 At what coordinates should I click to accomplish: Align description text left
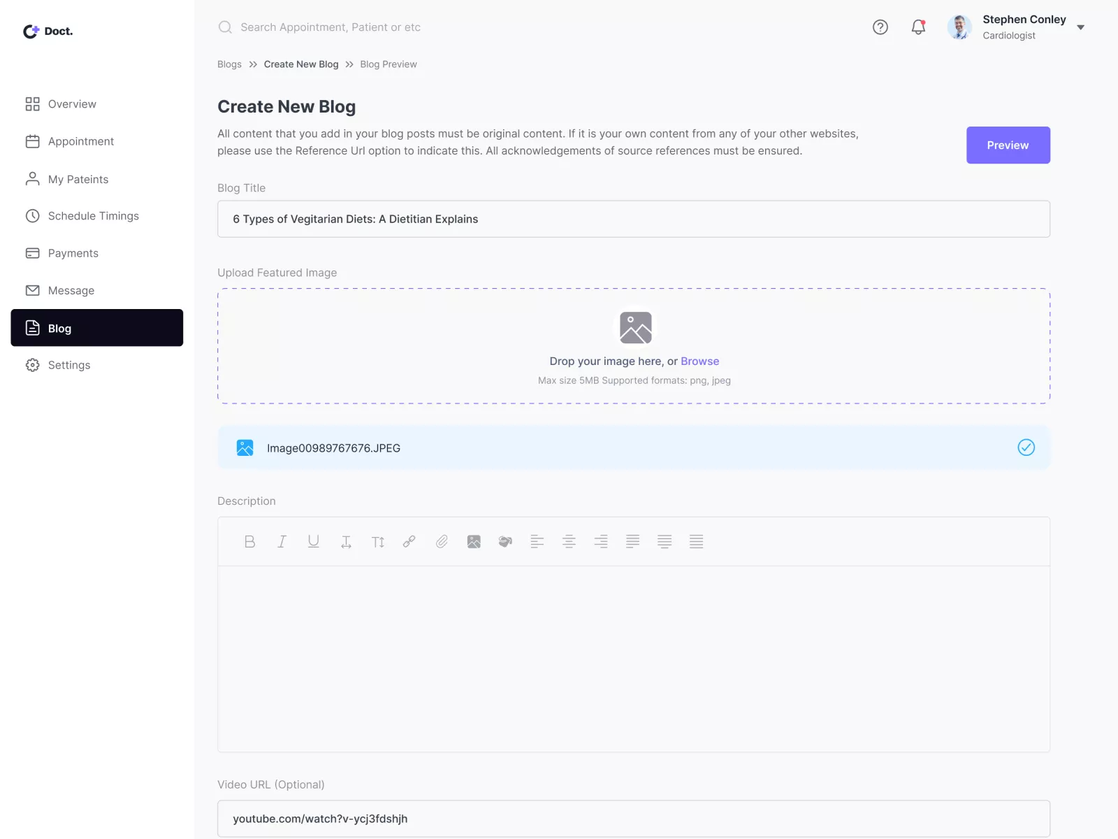[x=537, y=542]
